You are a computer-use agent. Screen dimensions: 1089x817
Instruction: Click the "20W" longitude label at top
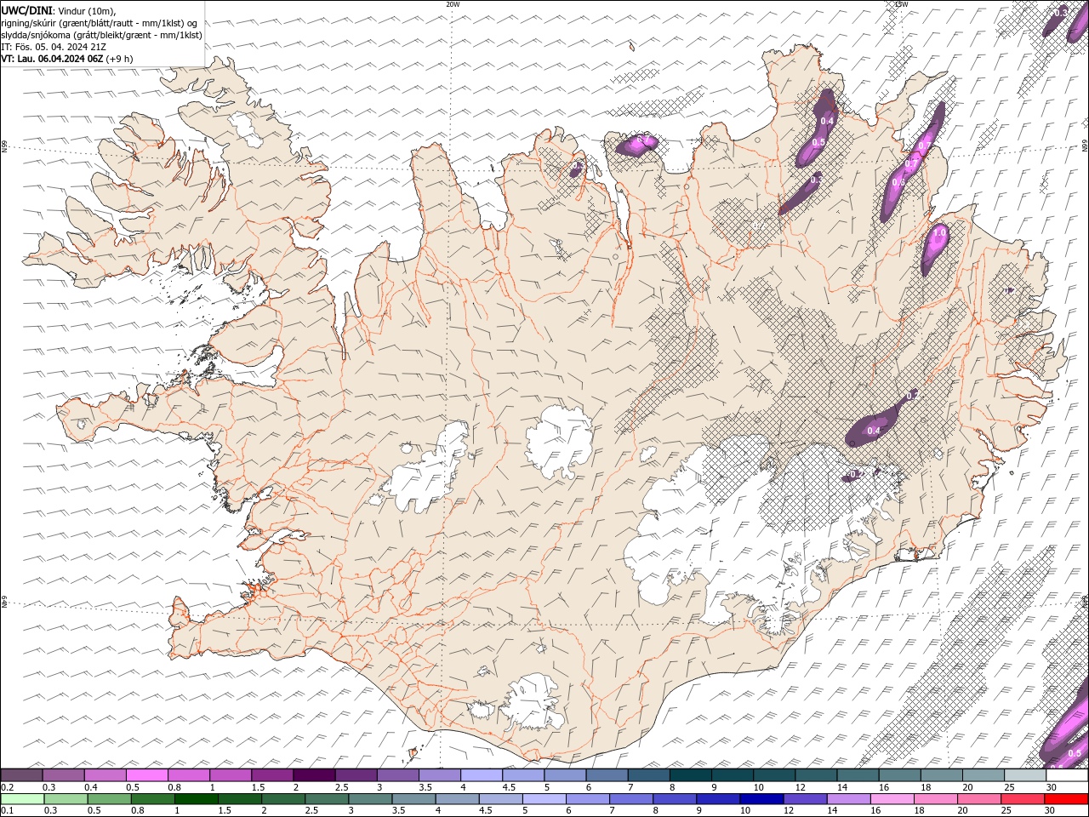pyautogui.click(x=453, y=4)
